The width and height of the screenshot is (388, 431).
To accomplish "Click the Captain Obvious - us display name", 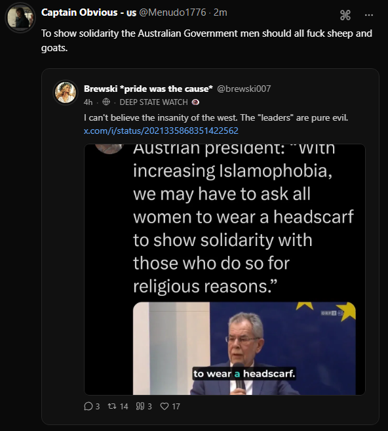I will pyautogui.click(x=88, y=12).
